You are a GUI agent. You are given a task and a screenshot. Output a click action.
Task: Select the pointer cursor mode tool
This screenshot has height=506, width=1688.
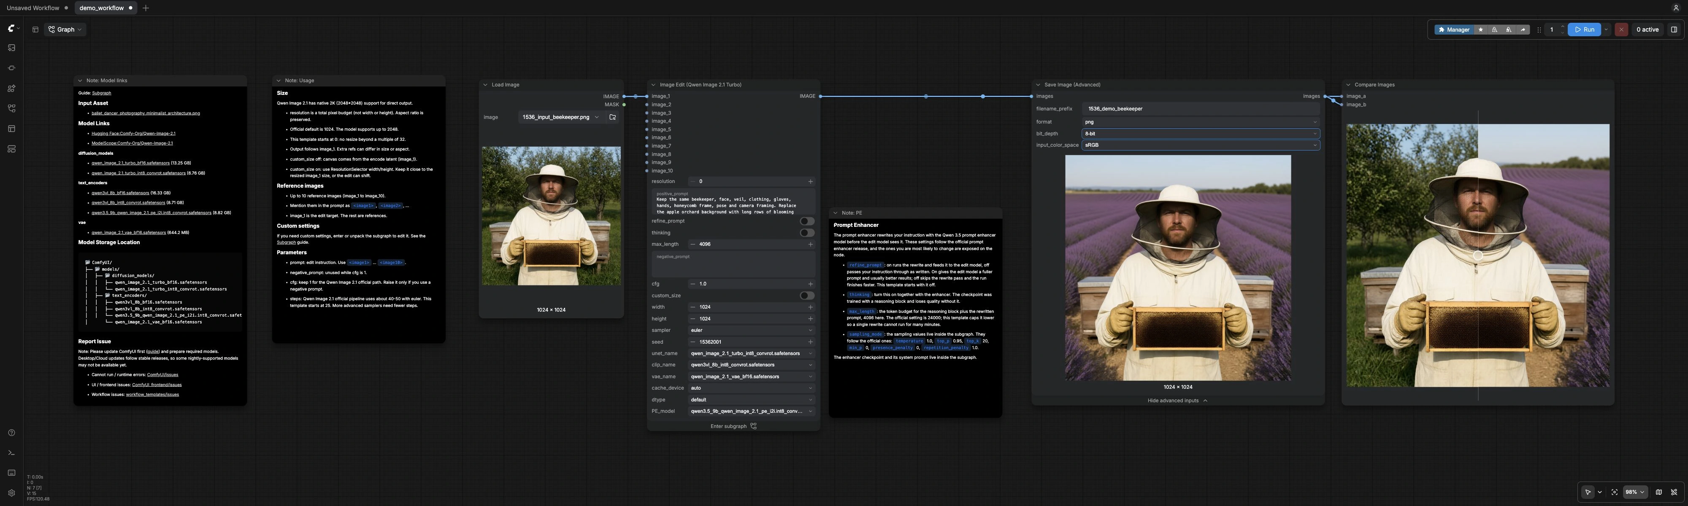(x=1587, y=492)
